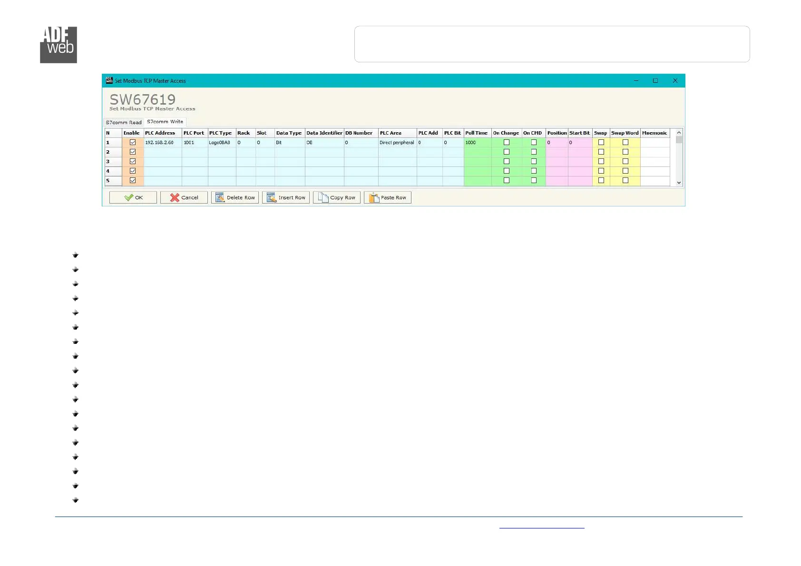Uncheck Enable checkbox in row 5
The height and width of the screenshot is (566, 801).
[133, 180]
